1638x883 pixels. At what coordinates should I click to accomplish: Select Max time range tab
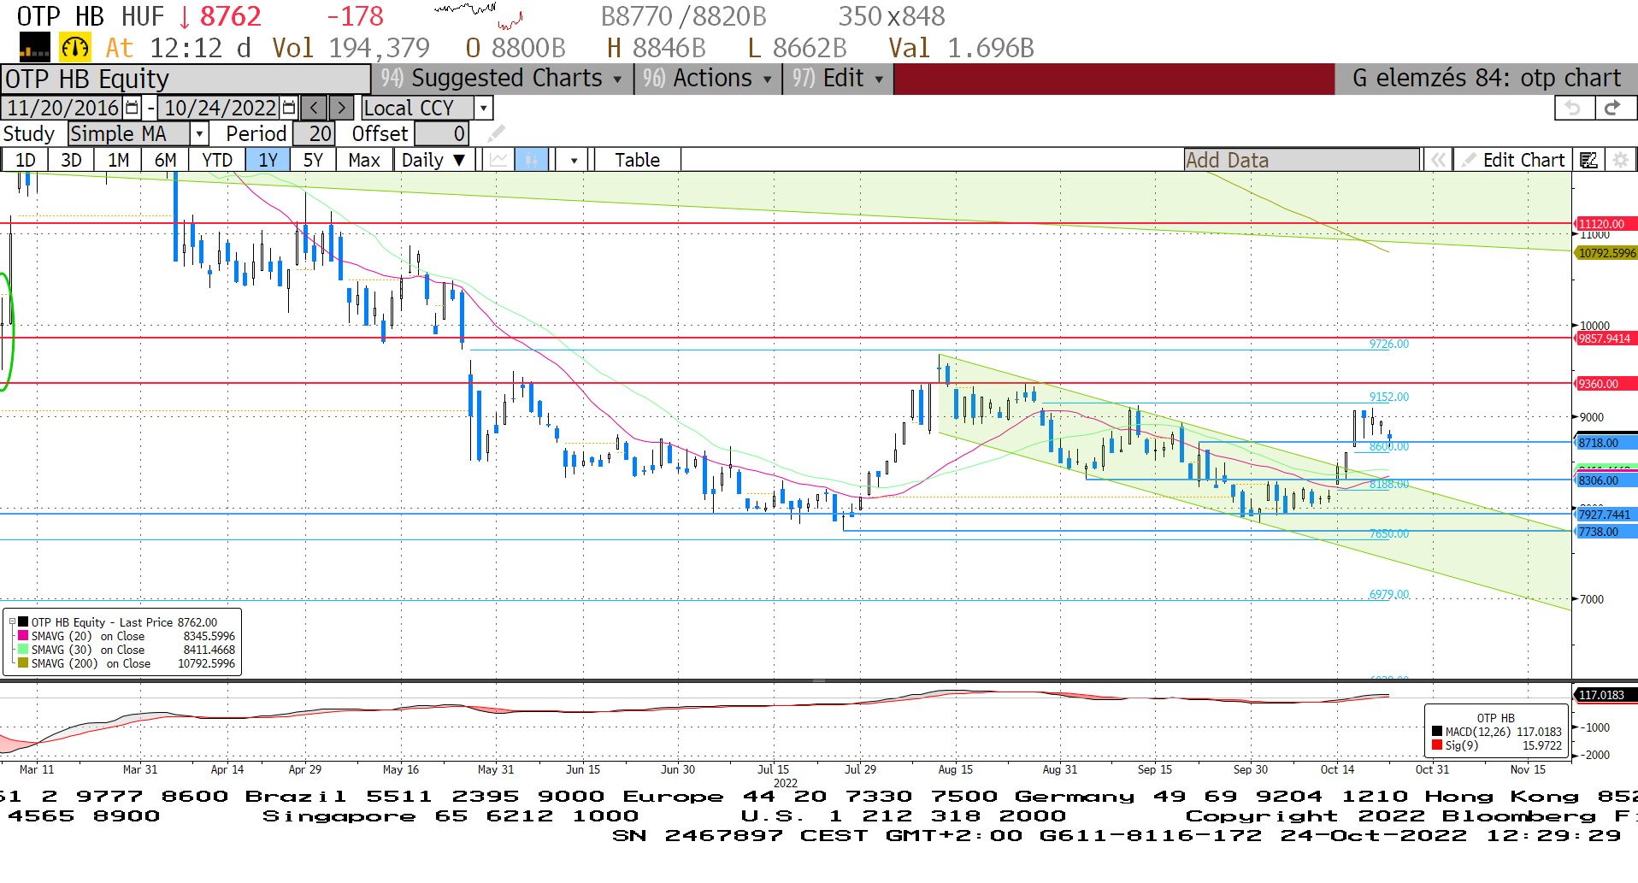click(364, 160)
